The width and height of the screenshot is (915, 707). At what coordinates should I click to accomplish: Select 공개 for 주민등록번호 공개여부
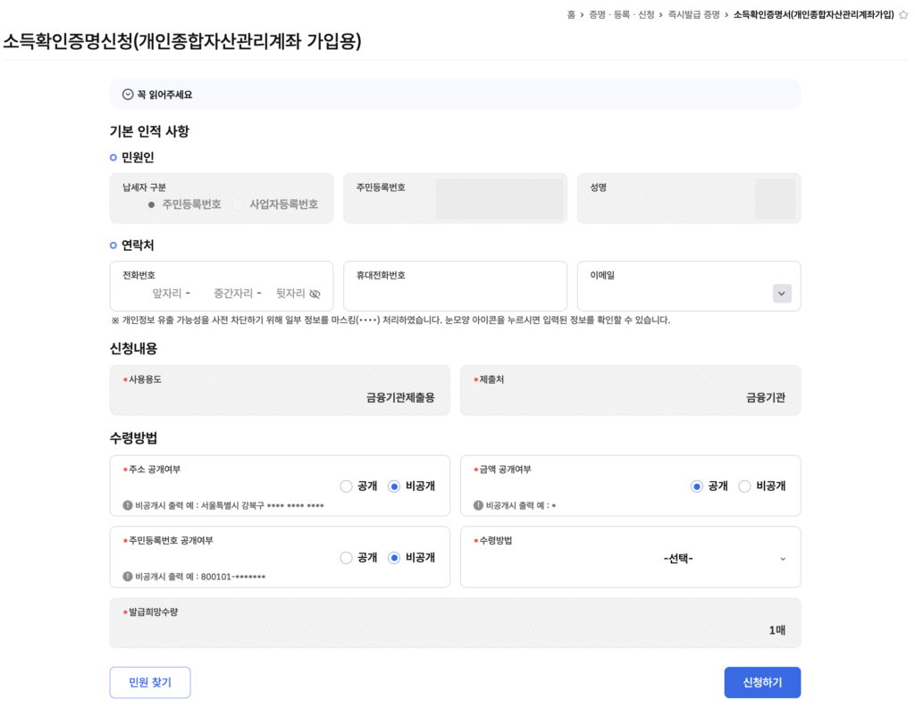pos(347,558)
